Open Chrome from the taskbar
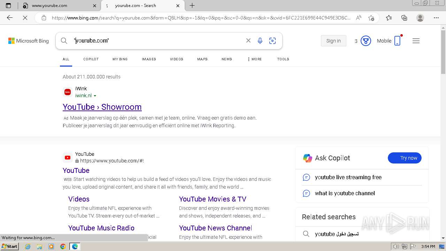The image size is (446, 251). (x=63, y=246)
